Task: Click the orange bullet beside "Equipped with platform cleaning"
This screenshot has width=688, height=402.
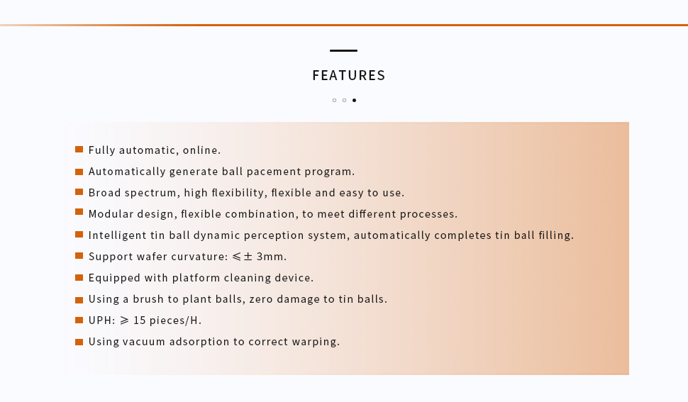Action: click(x=79, y=277)
